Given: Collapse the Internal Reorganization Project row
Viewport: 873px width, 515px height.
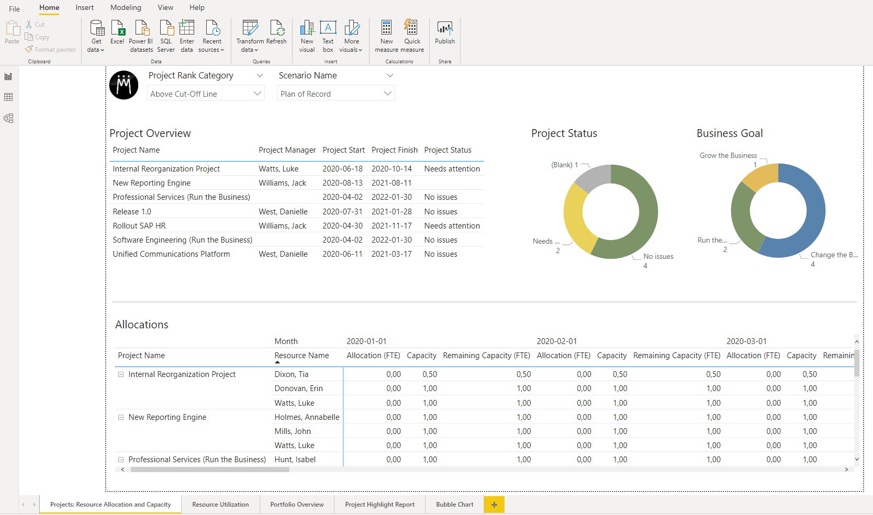Looking at the screenshot, I should click(x=121, y=374).
